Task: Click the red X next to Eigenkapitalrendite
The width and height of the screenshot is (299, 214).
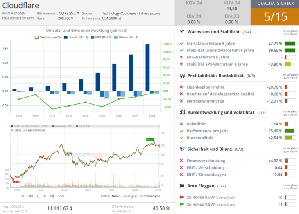Action: click(181, 87)
